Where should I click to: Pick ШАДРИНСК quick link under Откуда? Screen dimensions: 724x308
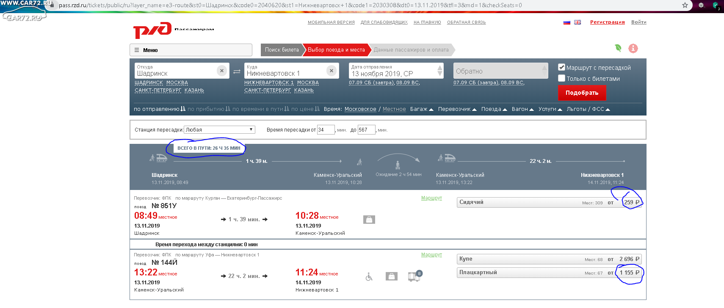149,83
